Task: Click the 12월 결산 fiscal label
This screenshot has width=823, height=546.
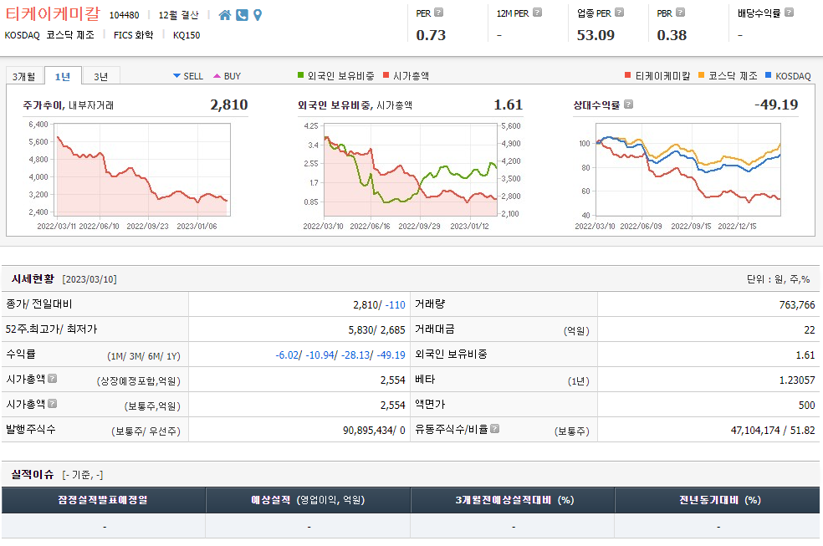Action: [178, 15]
